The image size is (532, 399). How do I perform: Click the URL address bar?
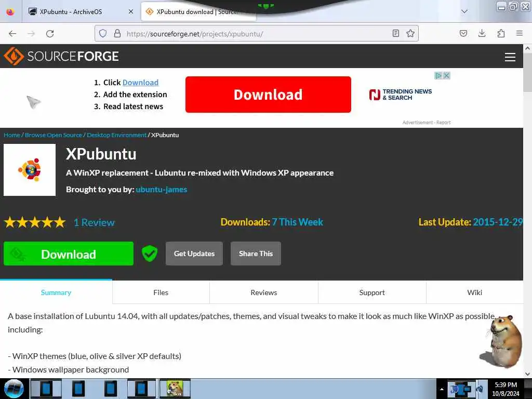point(258,34)
